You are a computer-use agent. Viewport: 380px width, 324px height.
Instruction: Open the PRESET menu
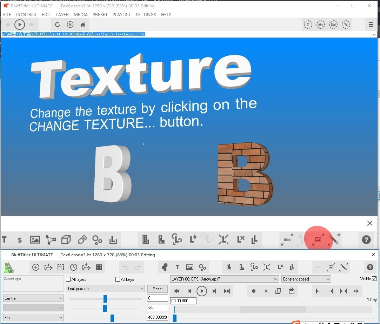[x=100, y=15]
